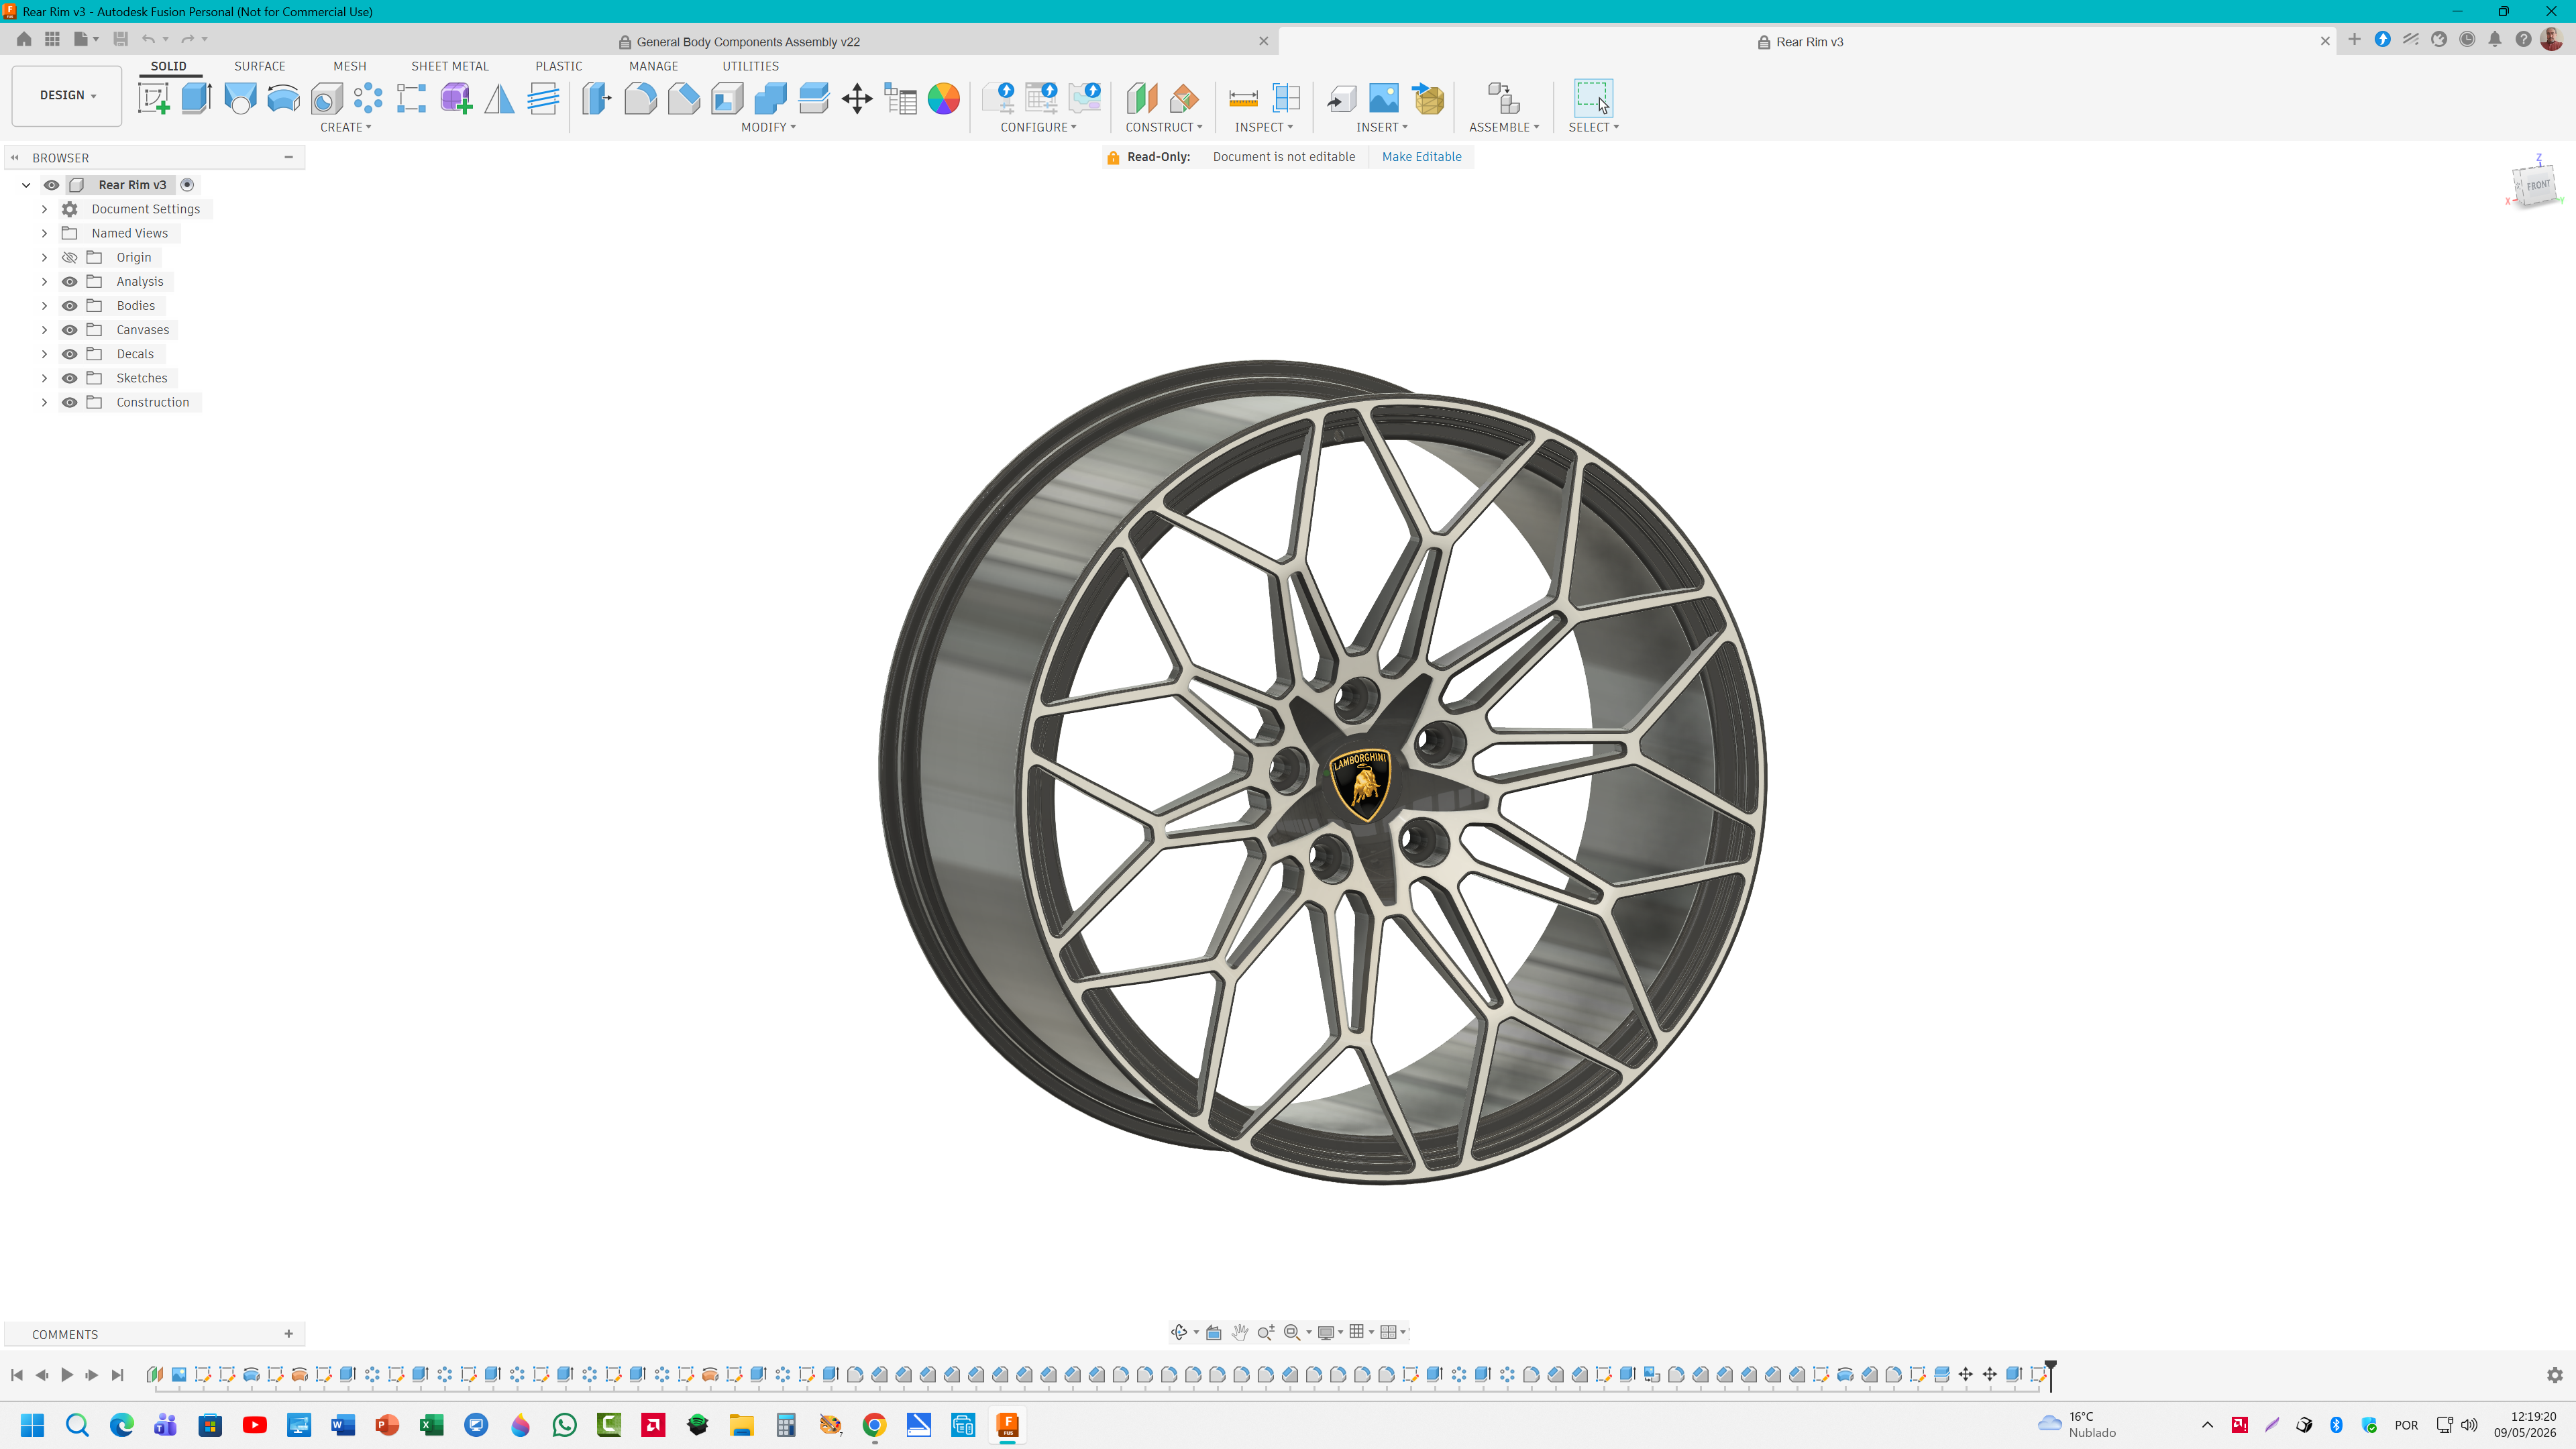Image resolution: width=2576 pixels, height=1449 pixels.
Task: Jump to the timeline beginning
Action: [x=17, y=1375]
